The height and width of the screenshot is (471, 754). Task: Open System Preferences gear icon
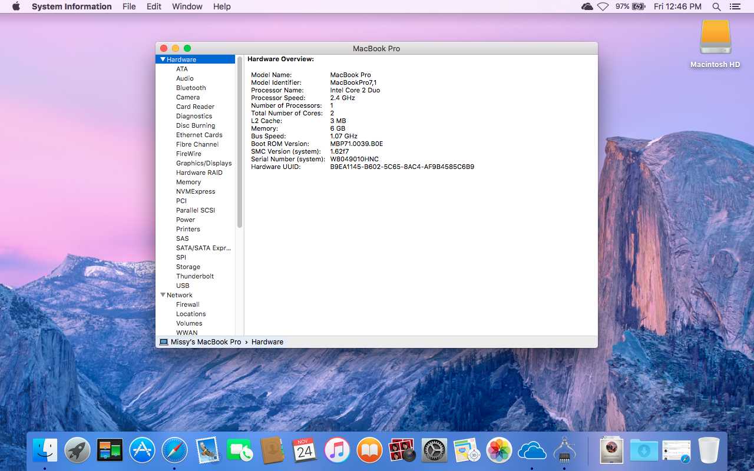(x=435, y=450)
